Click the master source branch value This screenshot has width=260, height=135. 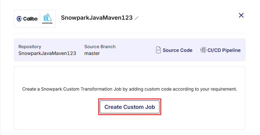(x=92, y=53)
